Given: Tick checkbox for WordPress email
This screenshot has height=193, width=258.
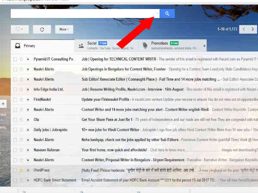Looking at the screenshot, I should (15, 170).
